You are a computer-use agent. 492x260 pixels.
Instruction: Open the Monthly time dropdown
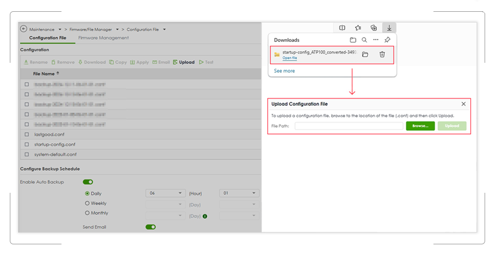239,215
